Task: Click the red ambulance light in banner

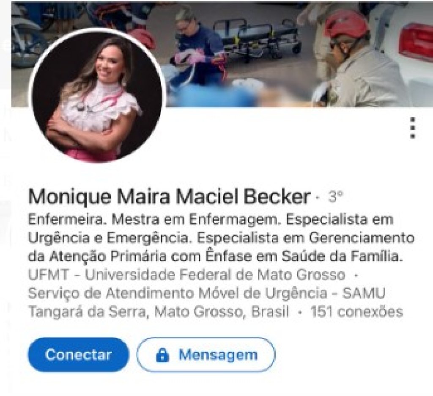Action: (416, 42)
